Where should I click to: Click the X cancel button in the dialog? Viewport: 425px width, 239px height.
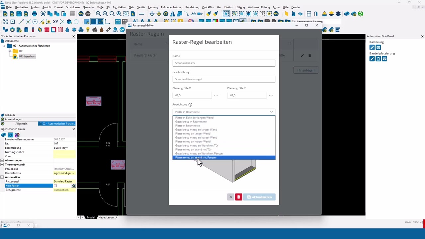[x=230, y=197]
